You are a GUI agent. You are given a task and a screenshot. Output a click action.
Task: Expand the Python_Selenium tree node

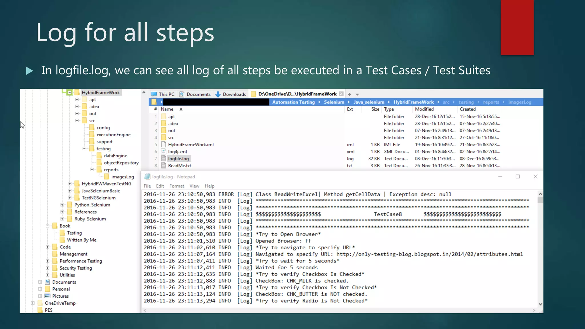click(x=62, y=205)
